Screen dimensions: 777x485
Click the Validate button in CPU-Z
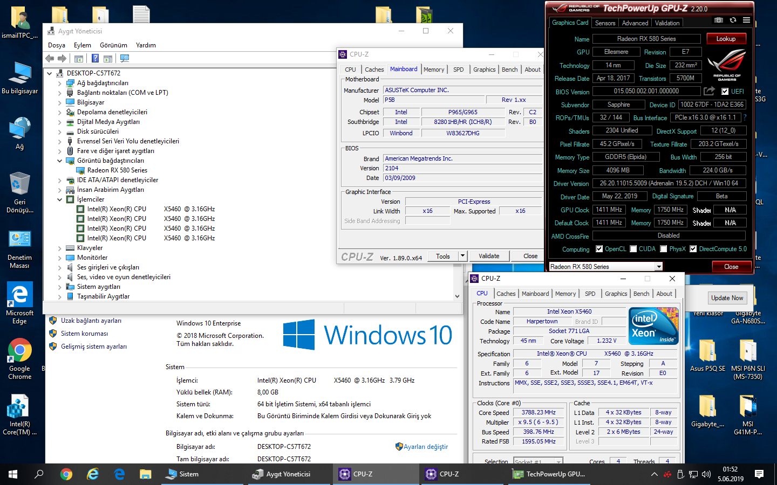click(489, 256)
